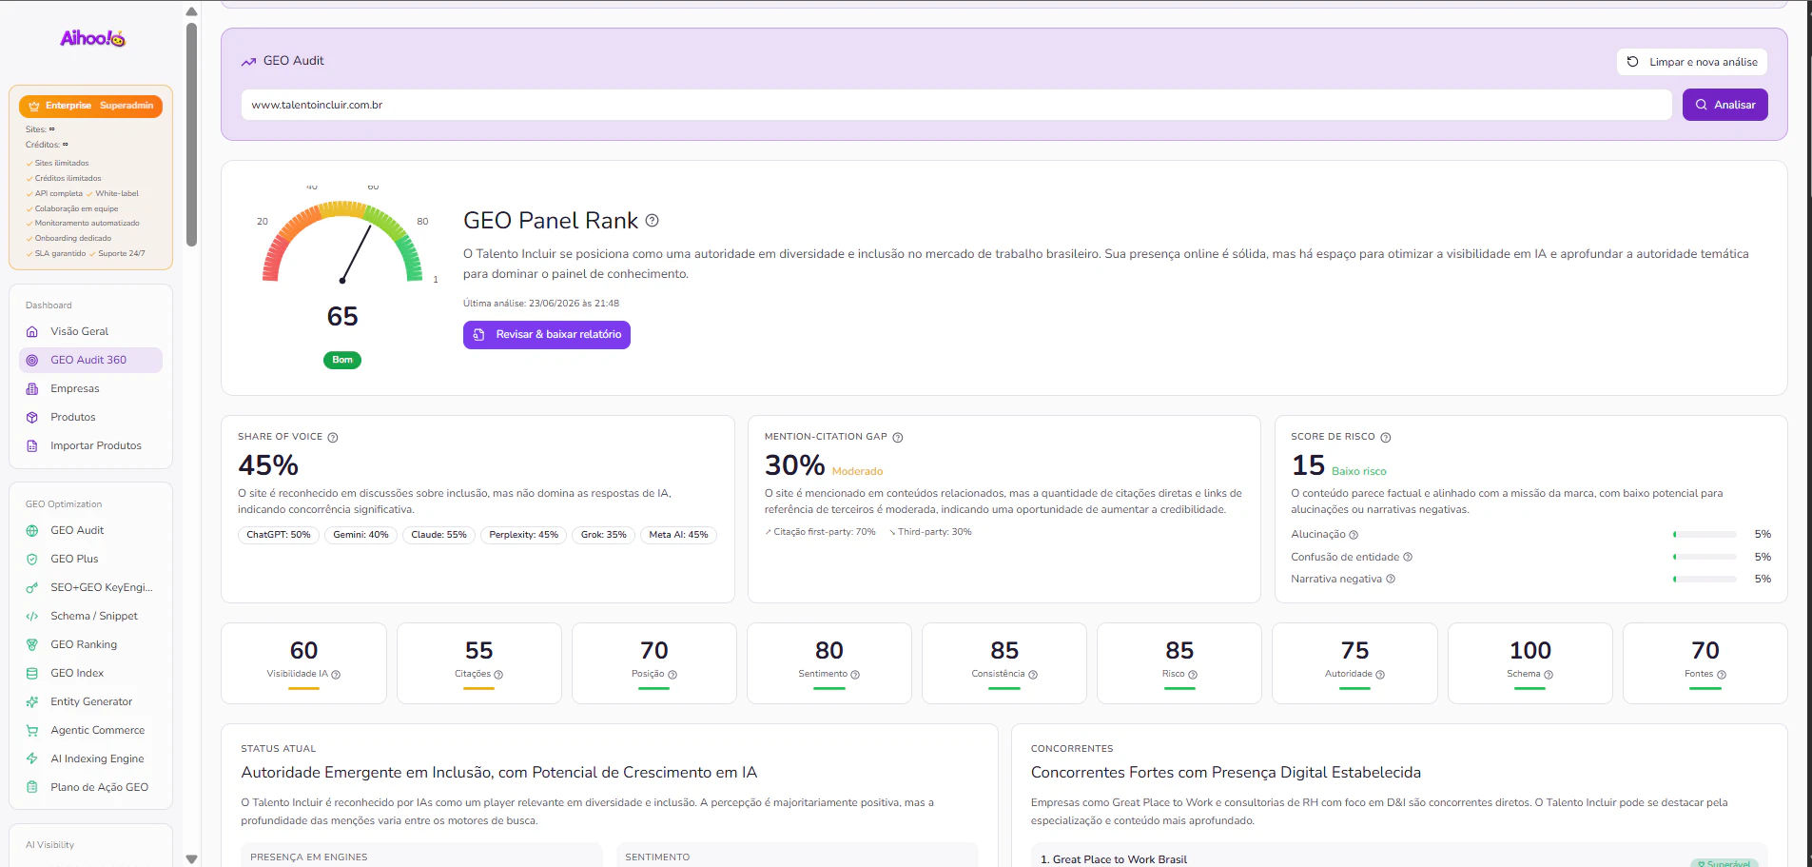Click the Produtos box icon

pyautogui.click(x=32, y=417)
